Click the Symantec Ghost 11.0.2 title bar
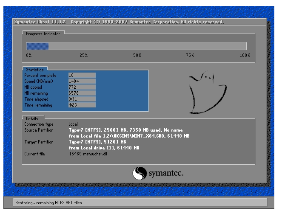The image size is (282, 211). (x=119, y=22)
